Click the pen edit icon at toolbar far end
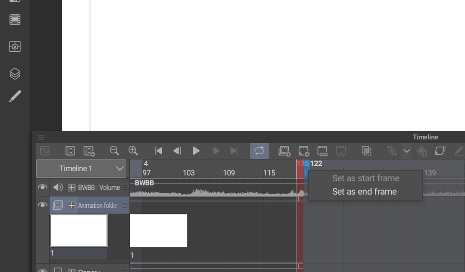 point(459,151)
